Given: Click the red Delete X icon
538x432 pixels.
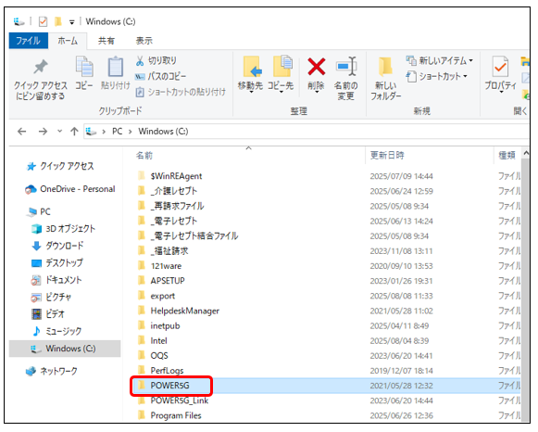Looking at the screenshot, I should [x=316, y=67].
